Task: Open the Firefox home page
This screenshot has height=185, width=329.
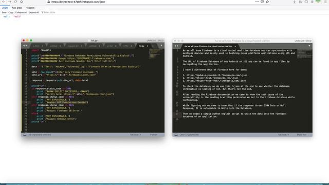Action: coord(22,2)
